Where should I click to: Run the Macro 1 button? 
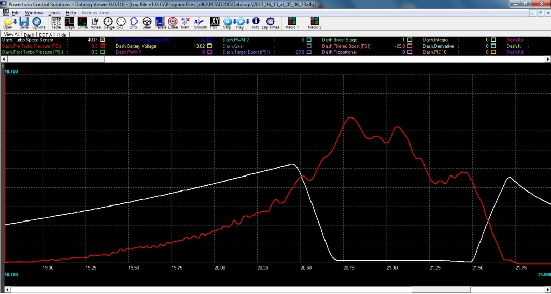pyautogui.click(x=292, y=22)
